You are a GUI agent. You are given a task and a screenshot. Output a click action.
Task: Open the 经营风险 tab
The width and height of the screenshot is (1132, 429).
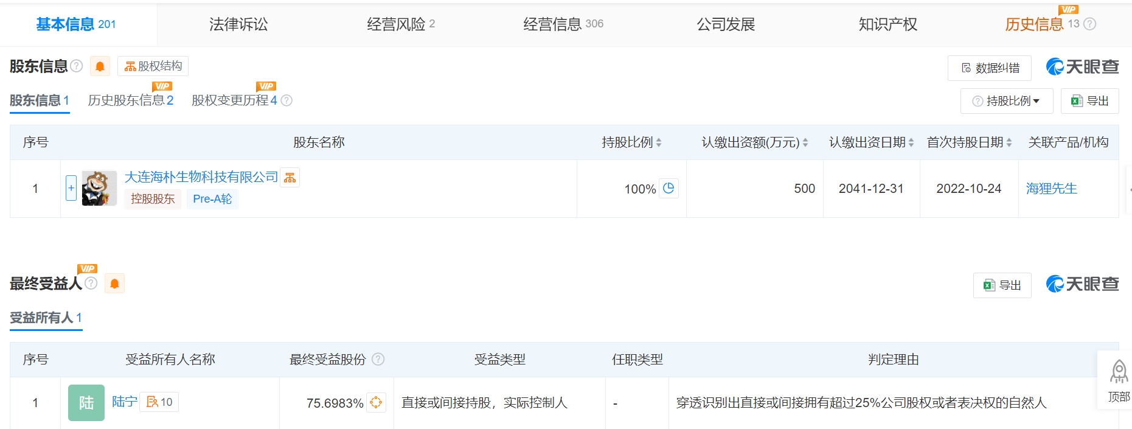click(x=401, y=24)
